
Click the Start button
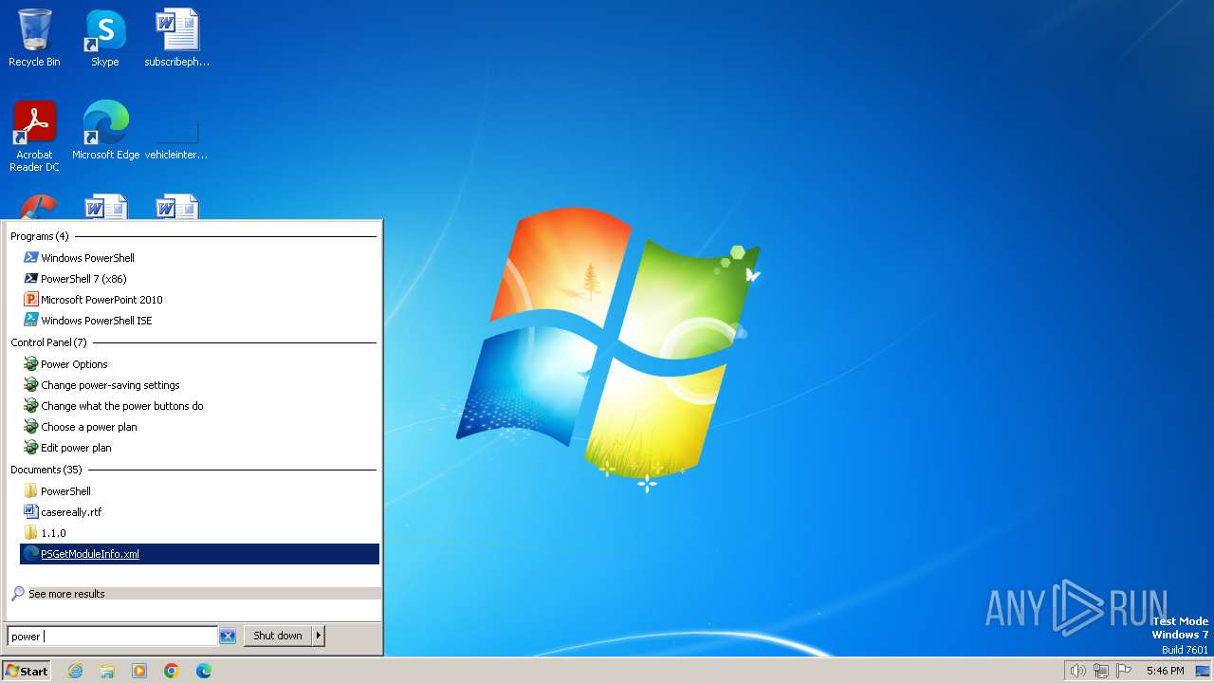[x=27, y=671]
